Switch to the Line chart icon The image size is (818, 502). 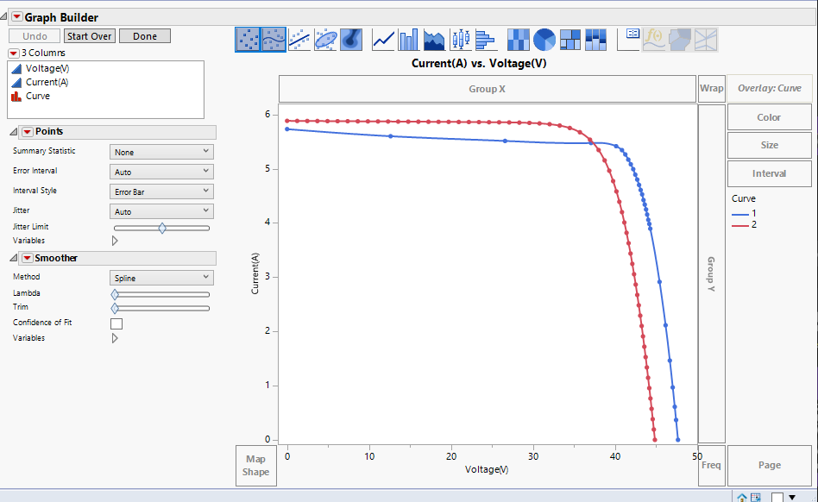click(383, 40)
